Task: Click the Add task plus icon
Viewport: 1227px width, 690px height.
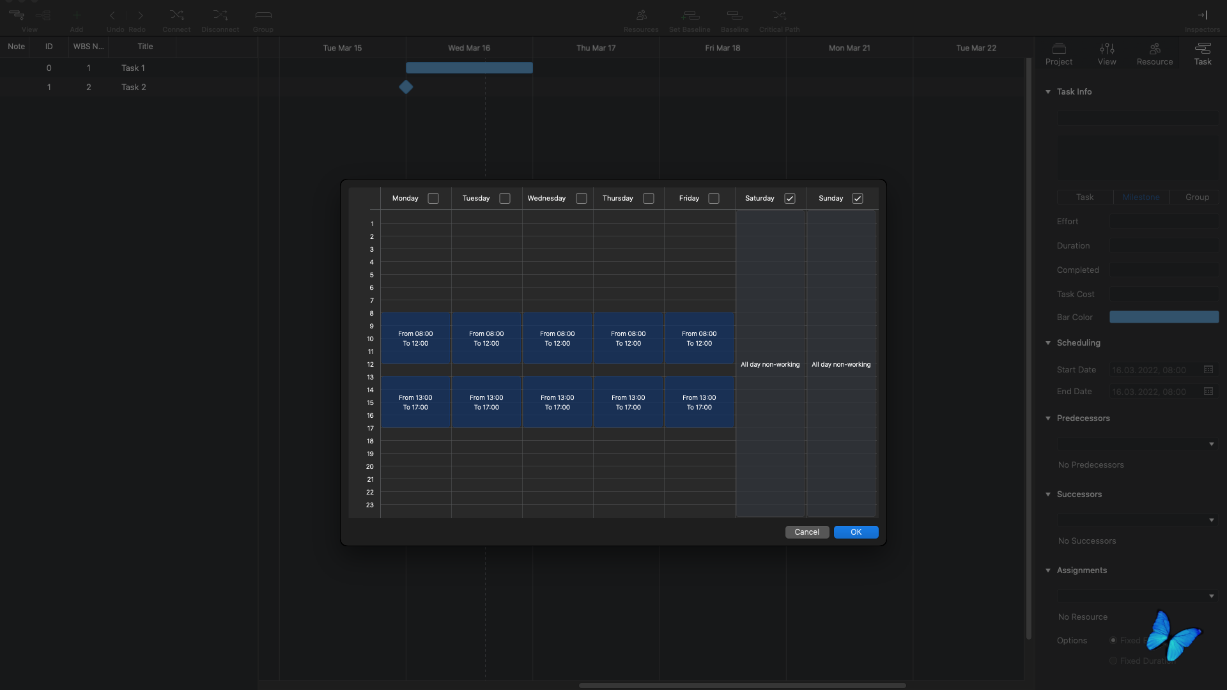Action: pos(77,15)
